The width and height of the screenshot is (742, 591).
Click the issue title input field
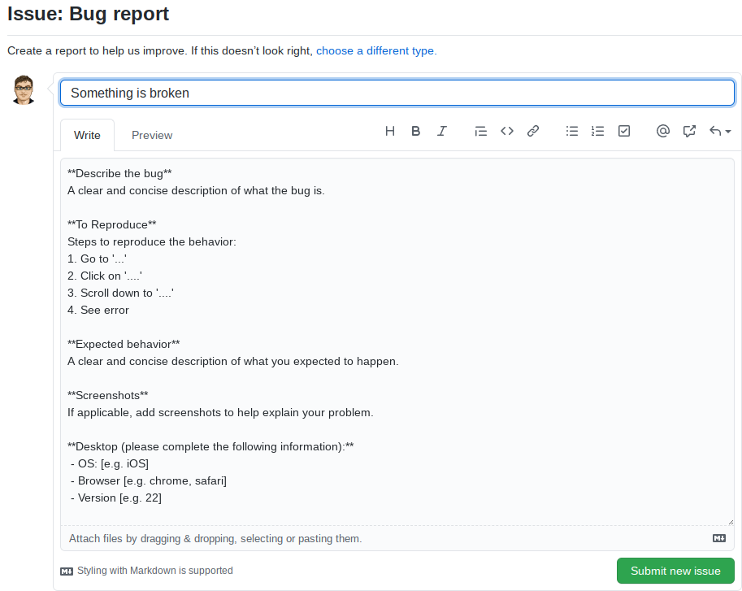[397, 93]
